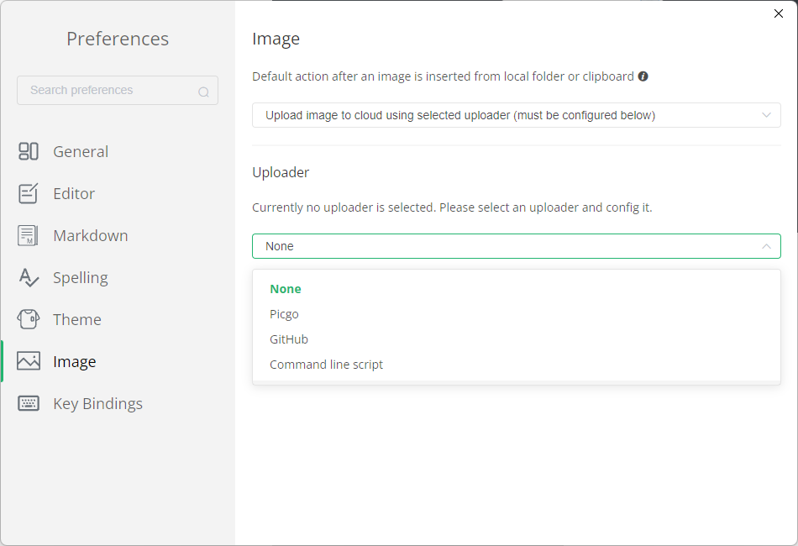
Task: Switch to Theme preferences
Action: click(76, 319)
